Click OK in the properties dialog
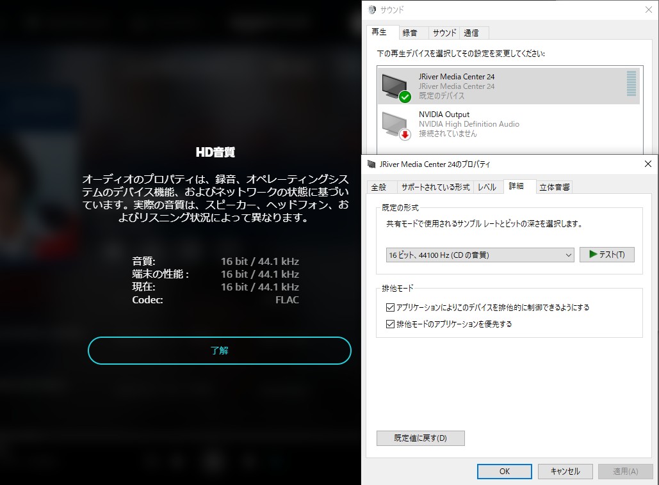This screenshot has height=485, width=659. pos(505,471)
